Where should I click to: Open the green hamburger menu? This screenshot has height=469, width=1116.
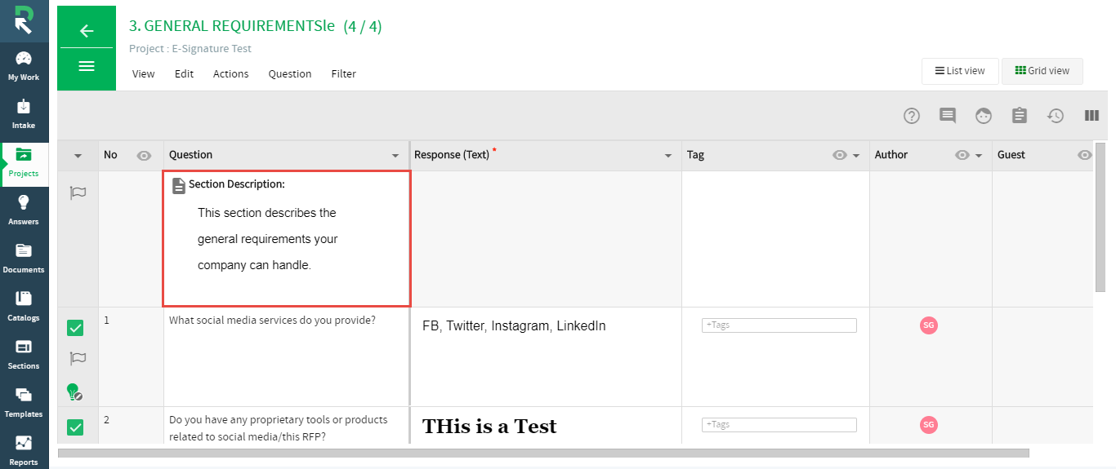[x=87, y=66]
